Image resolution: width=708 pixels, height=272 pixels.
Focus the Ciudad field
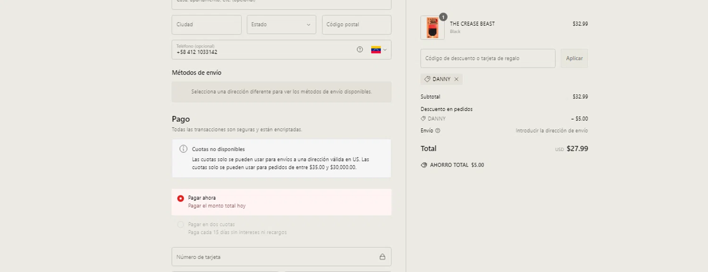coord(206,25)
